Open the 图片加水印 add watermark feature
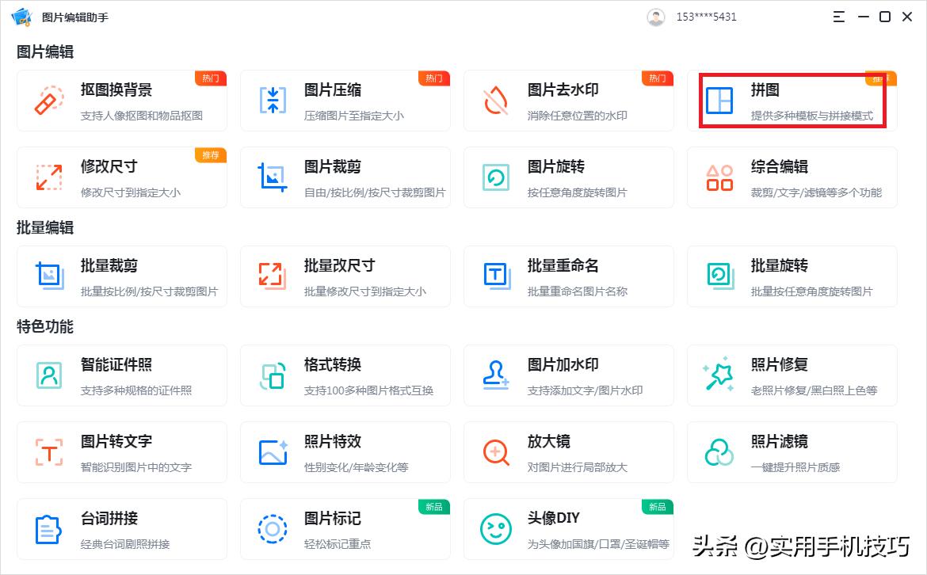 click(x=568, y=375)
